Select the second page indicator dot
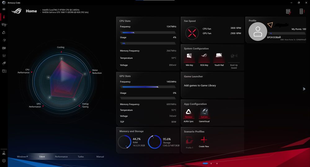The width and height of the screenshot is (310, 167). coord(211,164)
